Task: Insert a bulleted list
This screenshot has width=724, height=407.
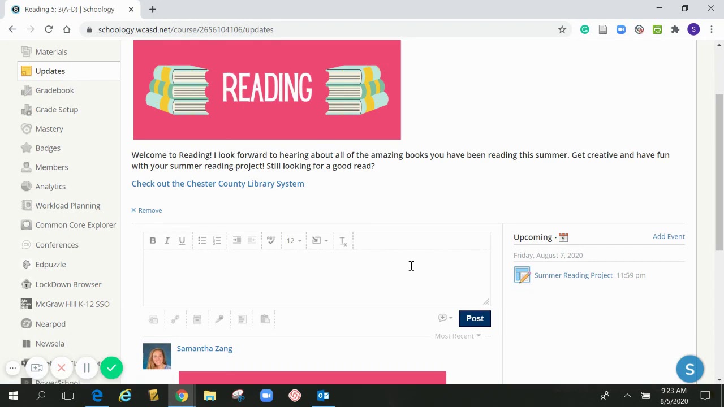Action: [x=202, y=241]
